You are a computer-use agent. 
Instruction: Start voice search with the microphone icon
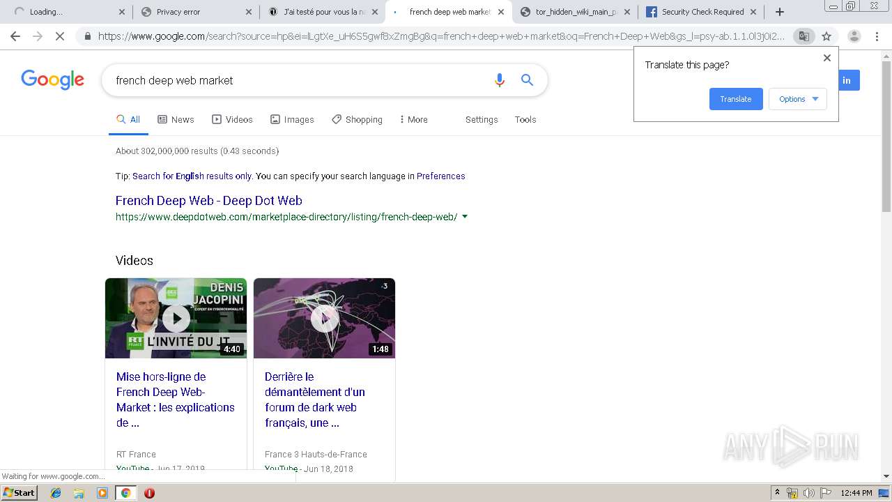click(499, 80)
